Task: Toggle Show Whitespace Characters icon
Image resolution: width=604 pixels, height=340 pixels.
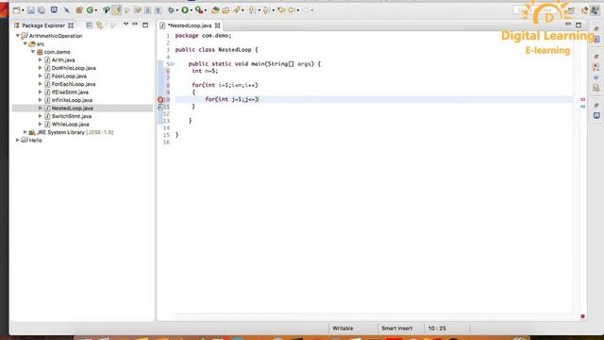Action: coord(158,10)
